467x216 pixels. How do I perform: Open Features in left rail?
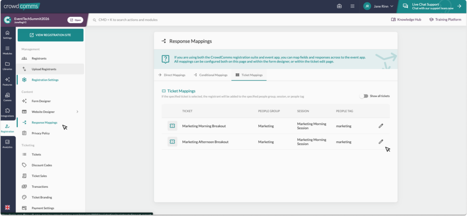[x=7, y=82]
